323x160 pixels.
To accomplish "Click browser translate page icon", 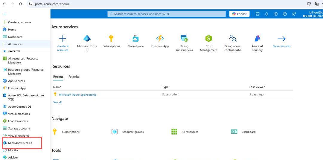I will 317,4.
